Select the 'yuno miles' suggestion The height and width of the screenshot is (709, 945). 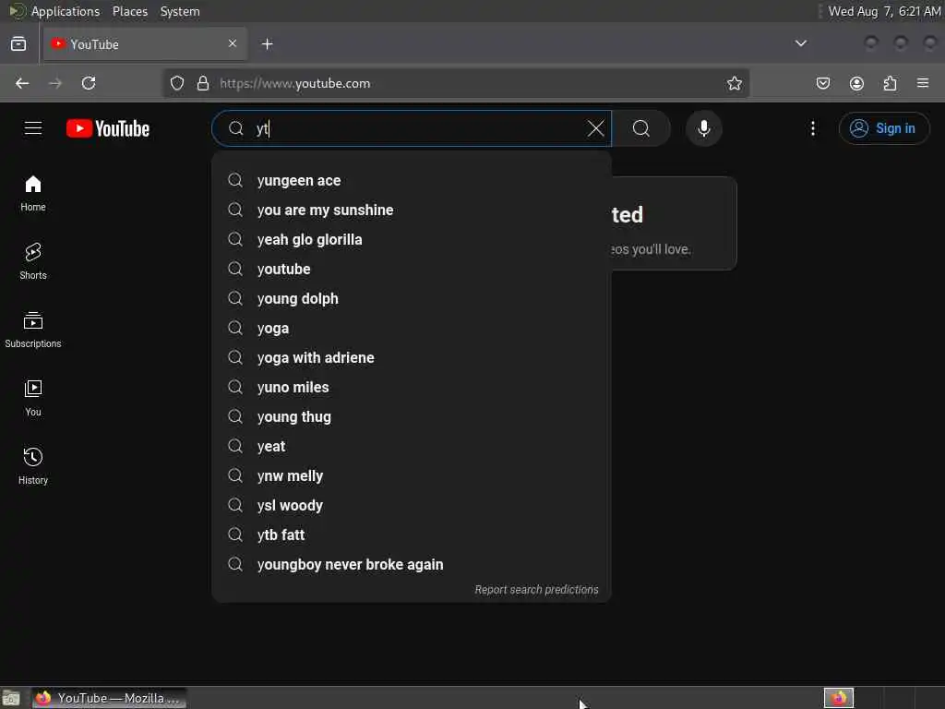coord(412,387)
